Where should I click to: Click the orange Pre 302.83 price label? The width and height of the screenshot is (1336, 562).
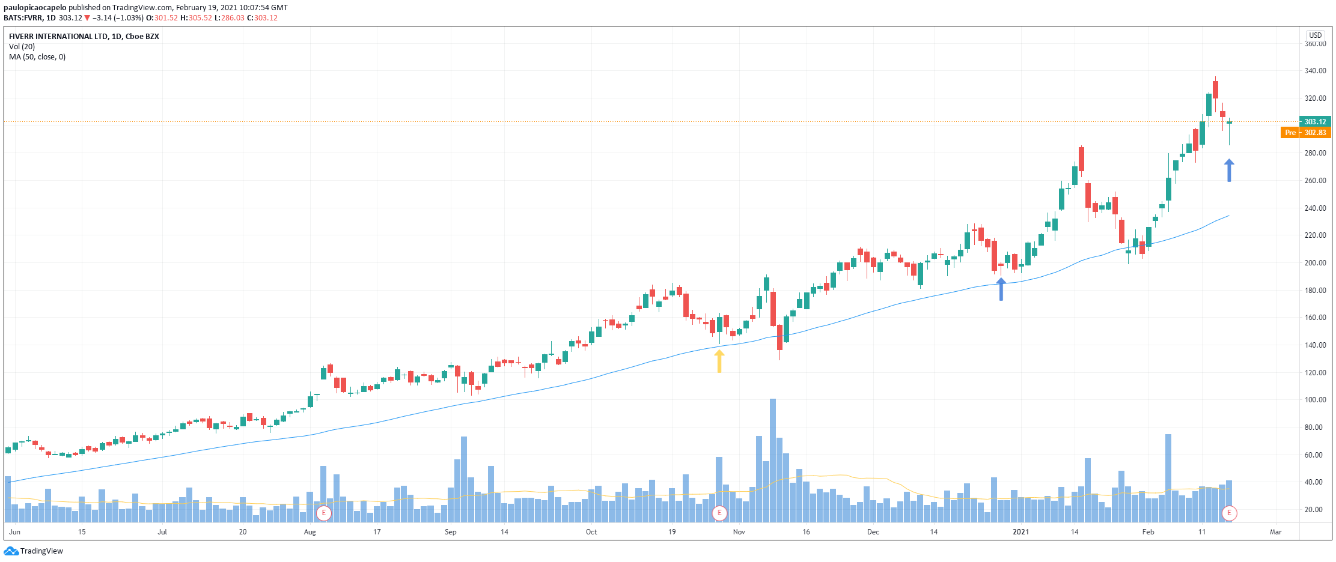pos(1306,132)
